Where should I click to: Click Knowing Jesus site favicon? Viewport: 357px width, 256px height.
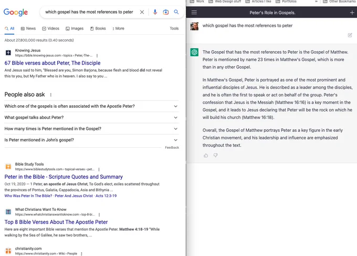pyautogui.click(x=8, y=53)
